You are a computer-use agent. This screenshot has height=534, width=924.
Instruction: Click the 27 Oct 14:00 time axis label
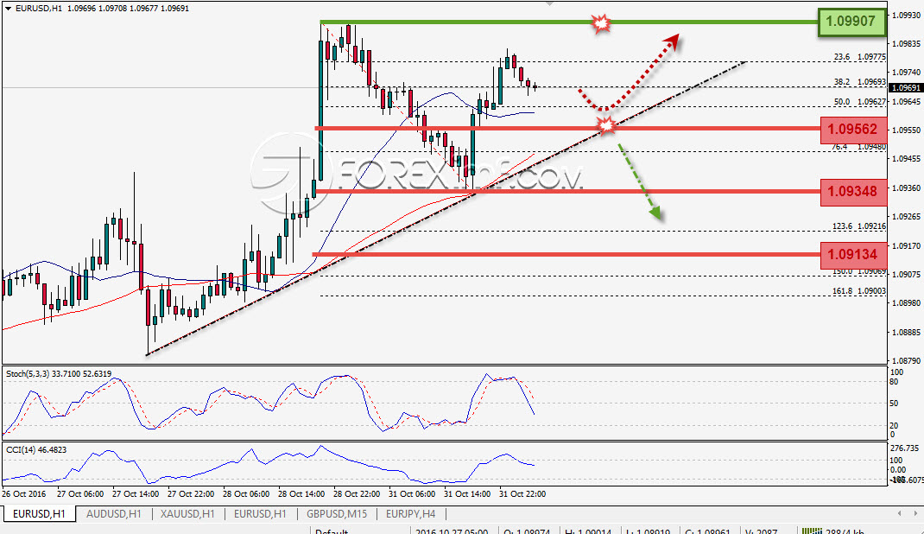(x=136, y=494)
